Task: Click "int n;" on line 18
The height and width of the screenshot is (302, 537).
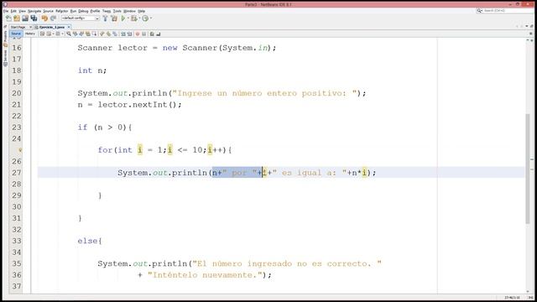Action: tap(92, 70)
